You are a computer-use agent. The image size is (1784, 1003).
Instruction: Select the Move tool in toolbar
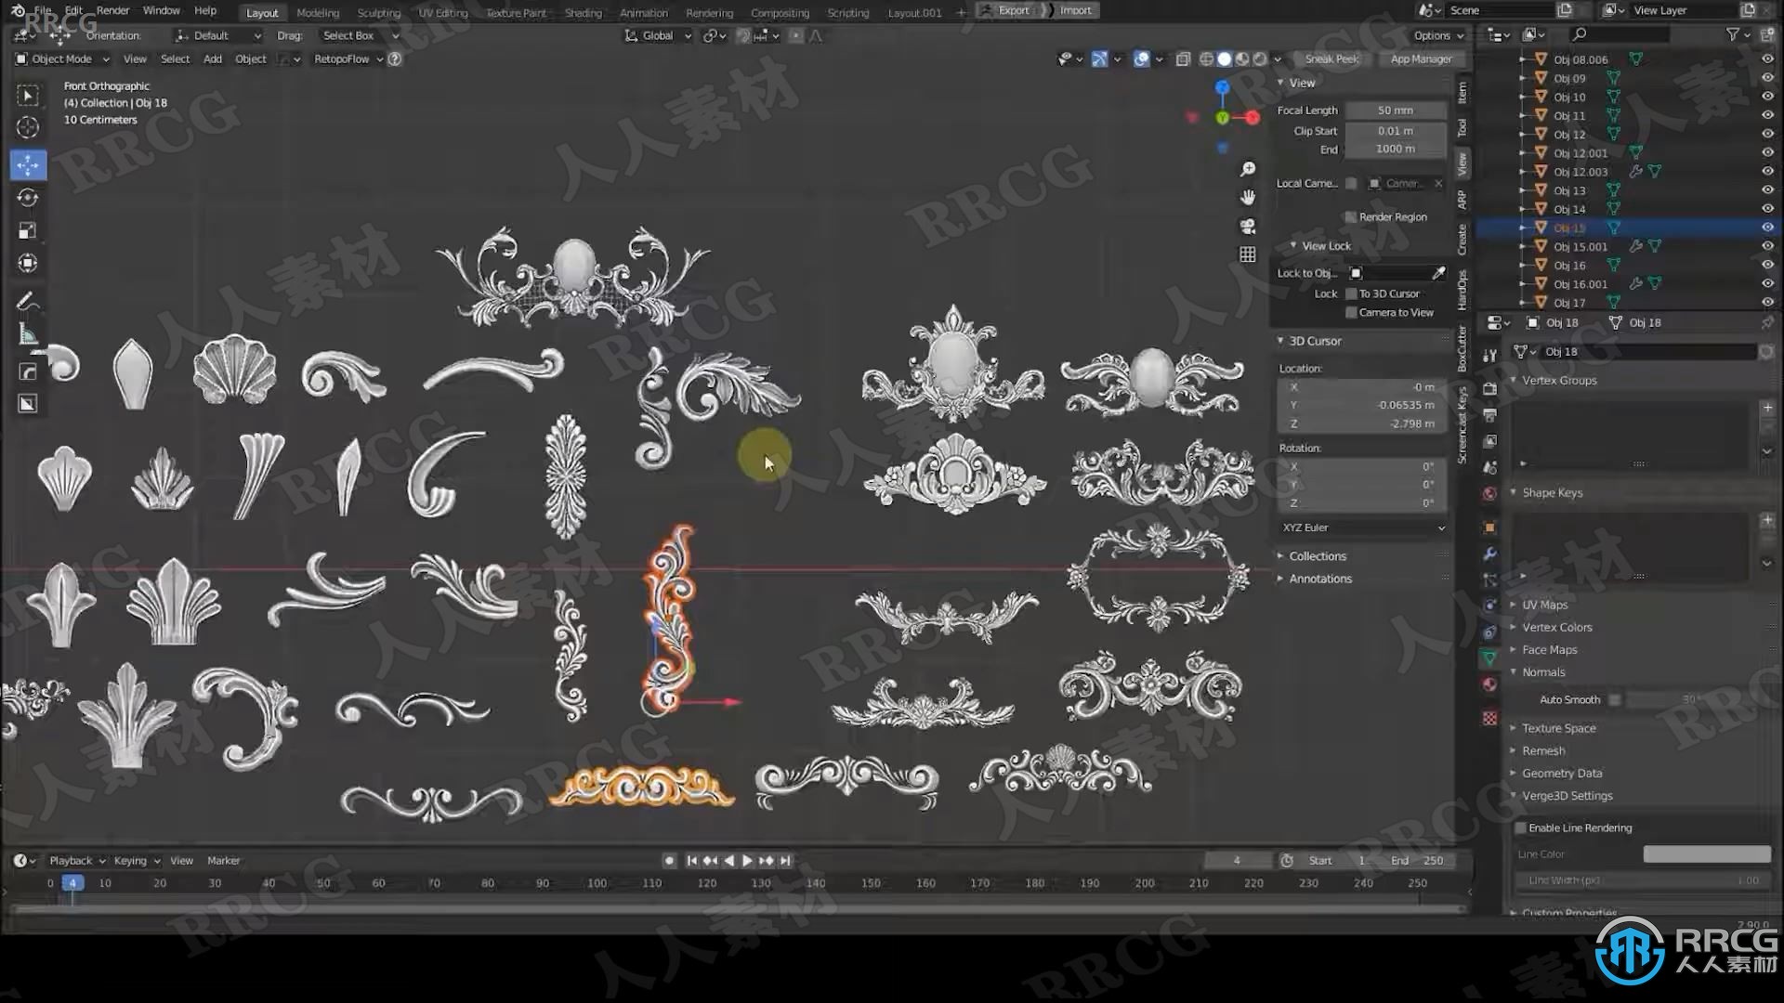(28, 163)
